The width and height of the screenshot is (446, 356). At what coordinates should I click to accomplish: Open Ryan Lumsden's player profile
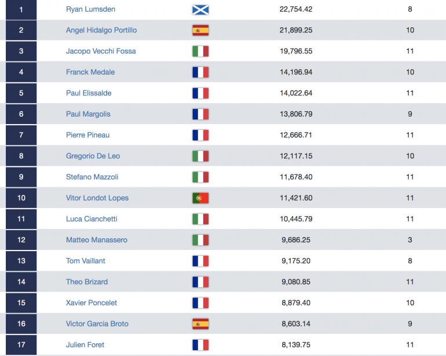pos(90,9)
